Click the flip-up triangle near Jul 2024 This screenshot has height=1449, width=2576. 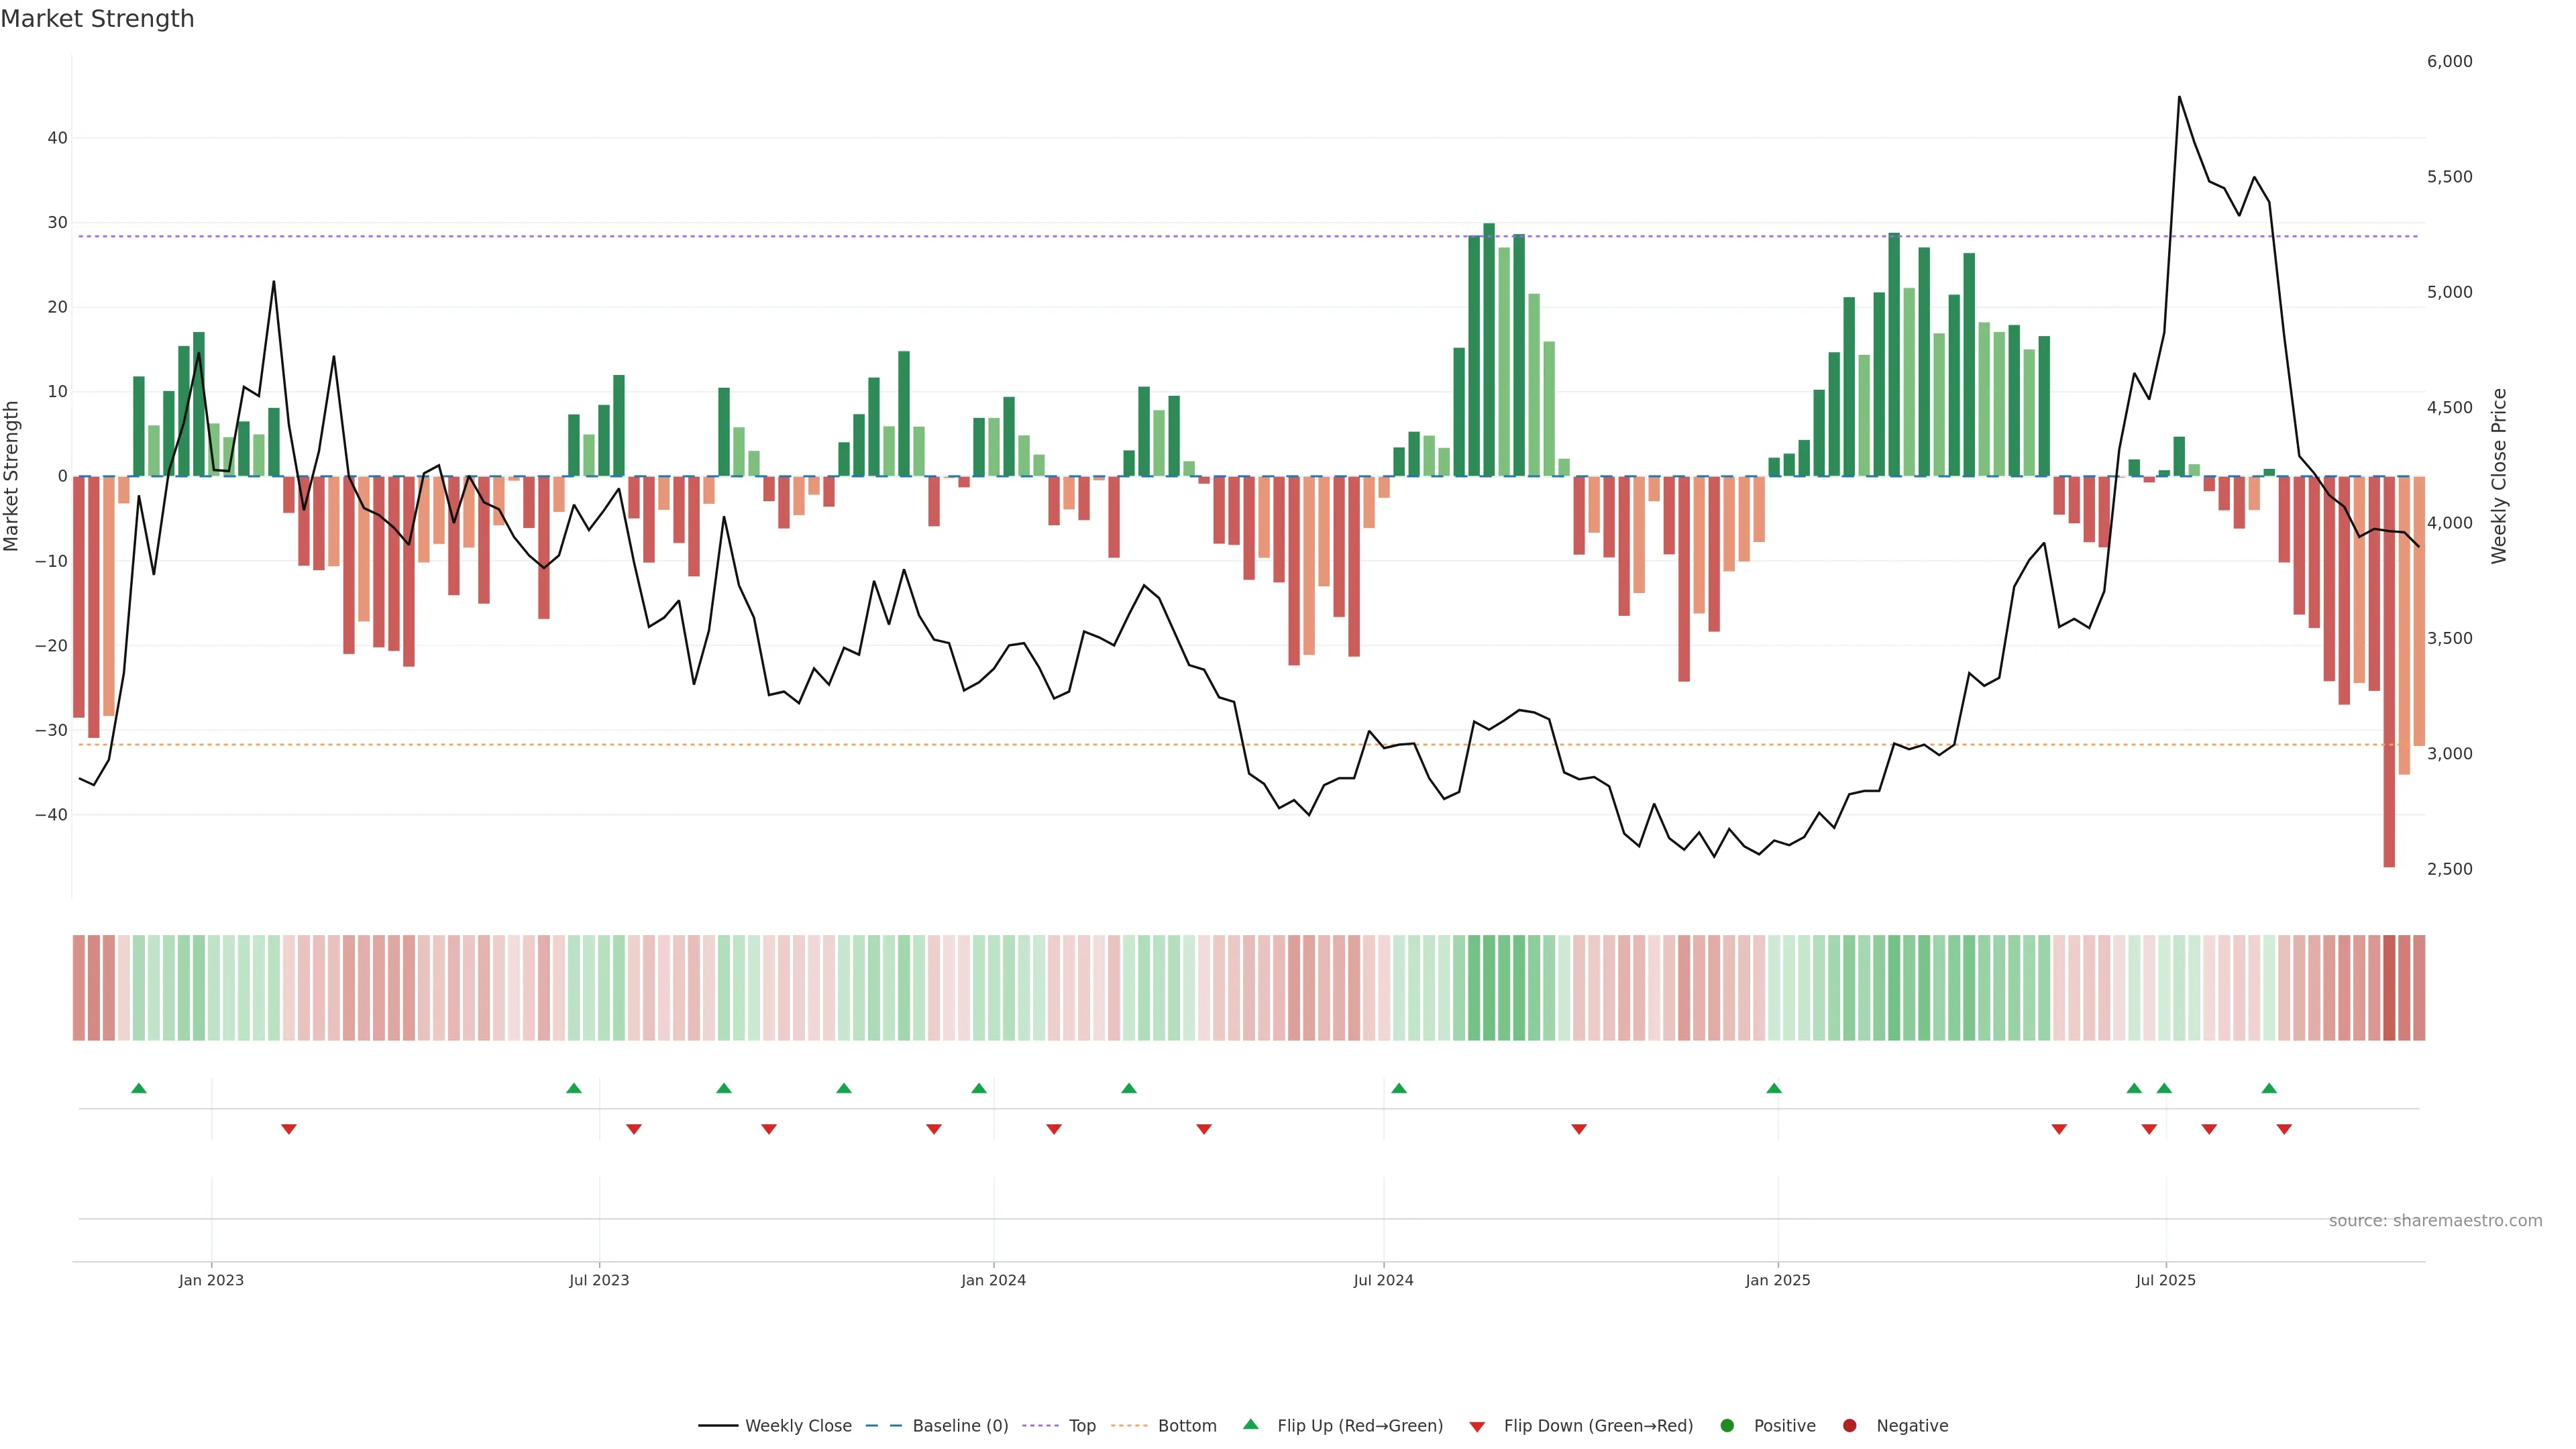[1399, 1088]
